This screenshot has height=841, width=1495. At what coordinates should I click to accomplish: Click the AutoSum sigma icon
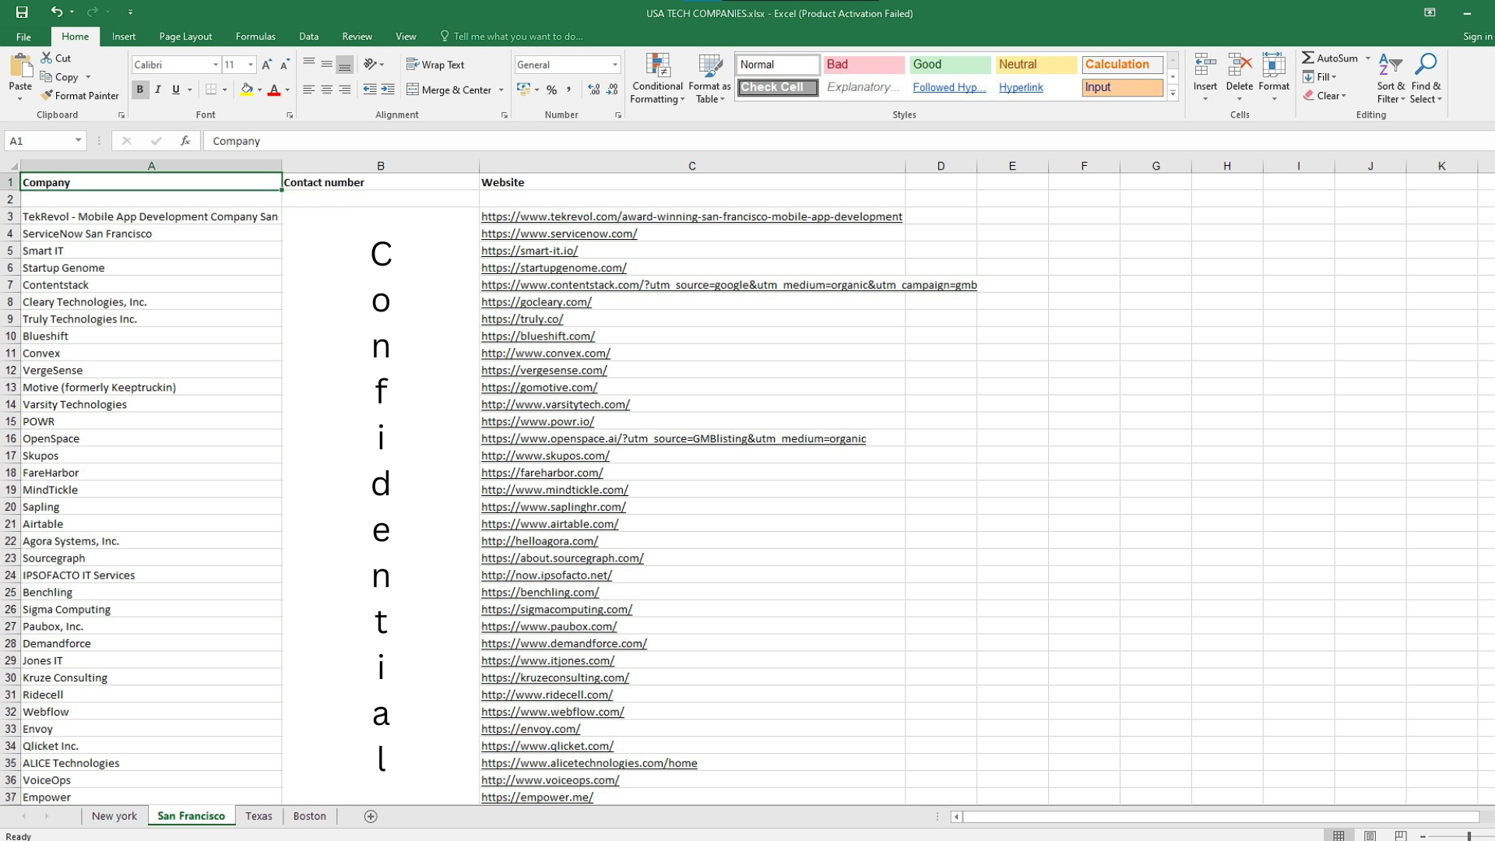pyautogui.click(x=1308, y=58)
